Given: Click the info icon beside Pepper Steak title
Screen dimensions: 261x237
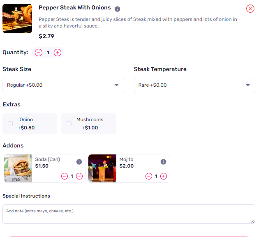Looking at the screenshot, I should pyautogui.click(x=118, y=9).
